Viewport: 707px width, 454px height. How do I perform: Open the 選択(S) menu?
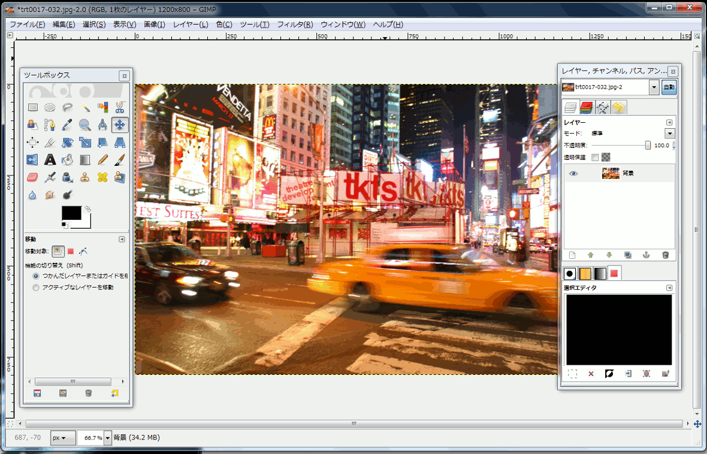click(94, 25)
